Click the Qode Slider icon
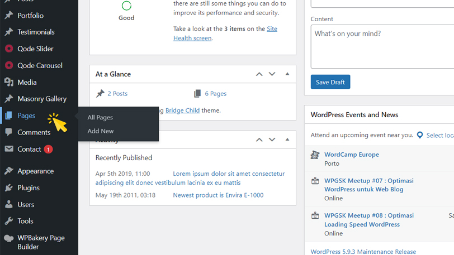Viewport: 454px width, 255px height. 8,49
